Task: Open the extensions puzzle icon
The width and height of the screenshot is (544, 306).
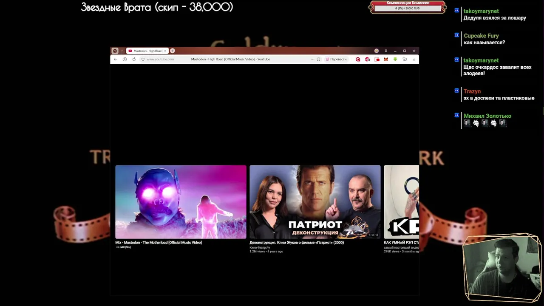Action: [405, 59]
